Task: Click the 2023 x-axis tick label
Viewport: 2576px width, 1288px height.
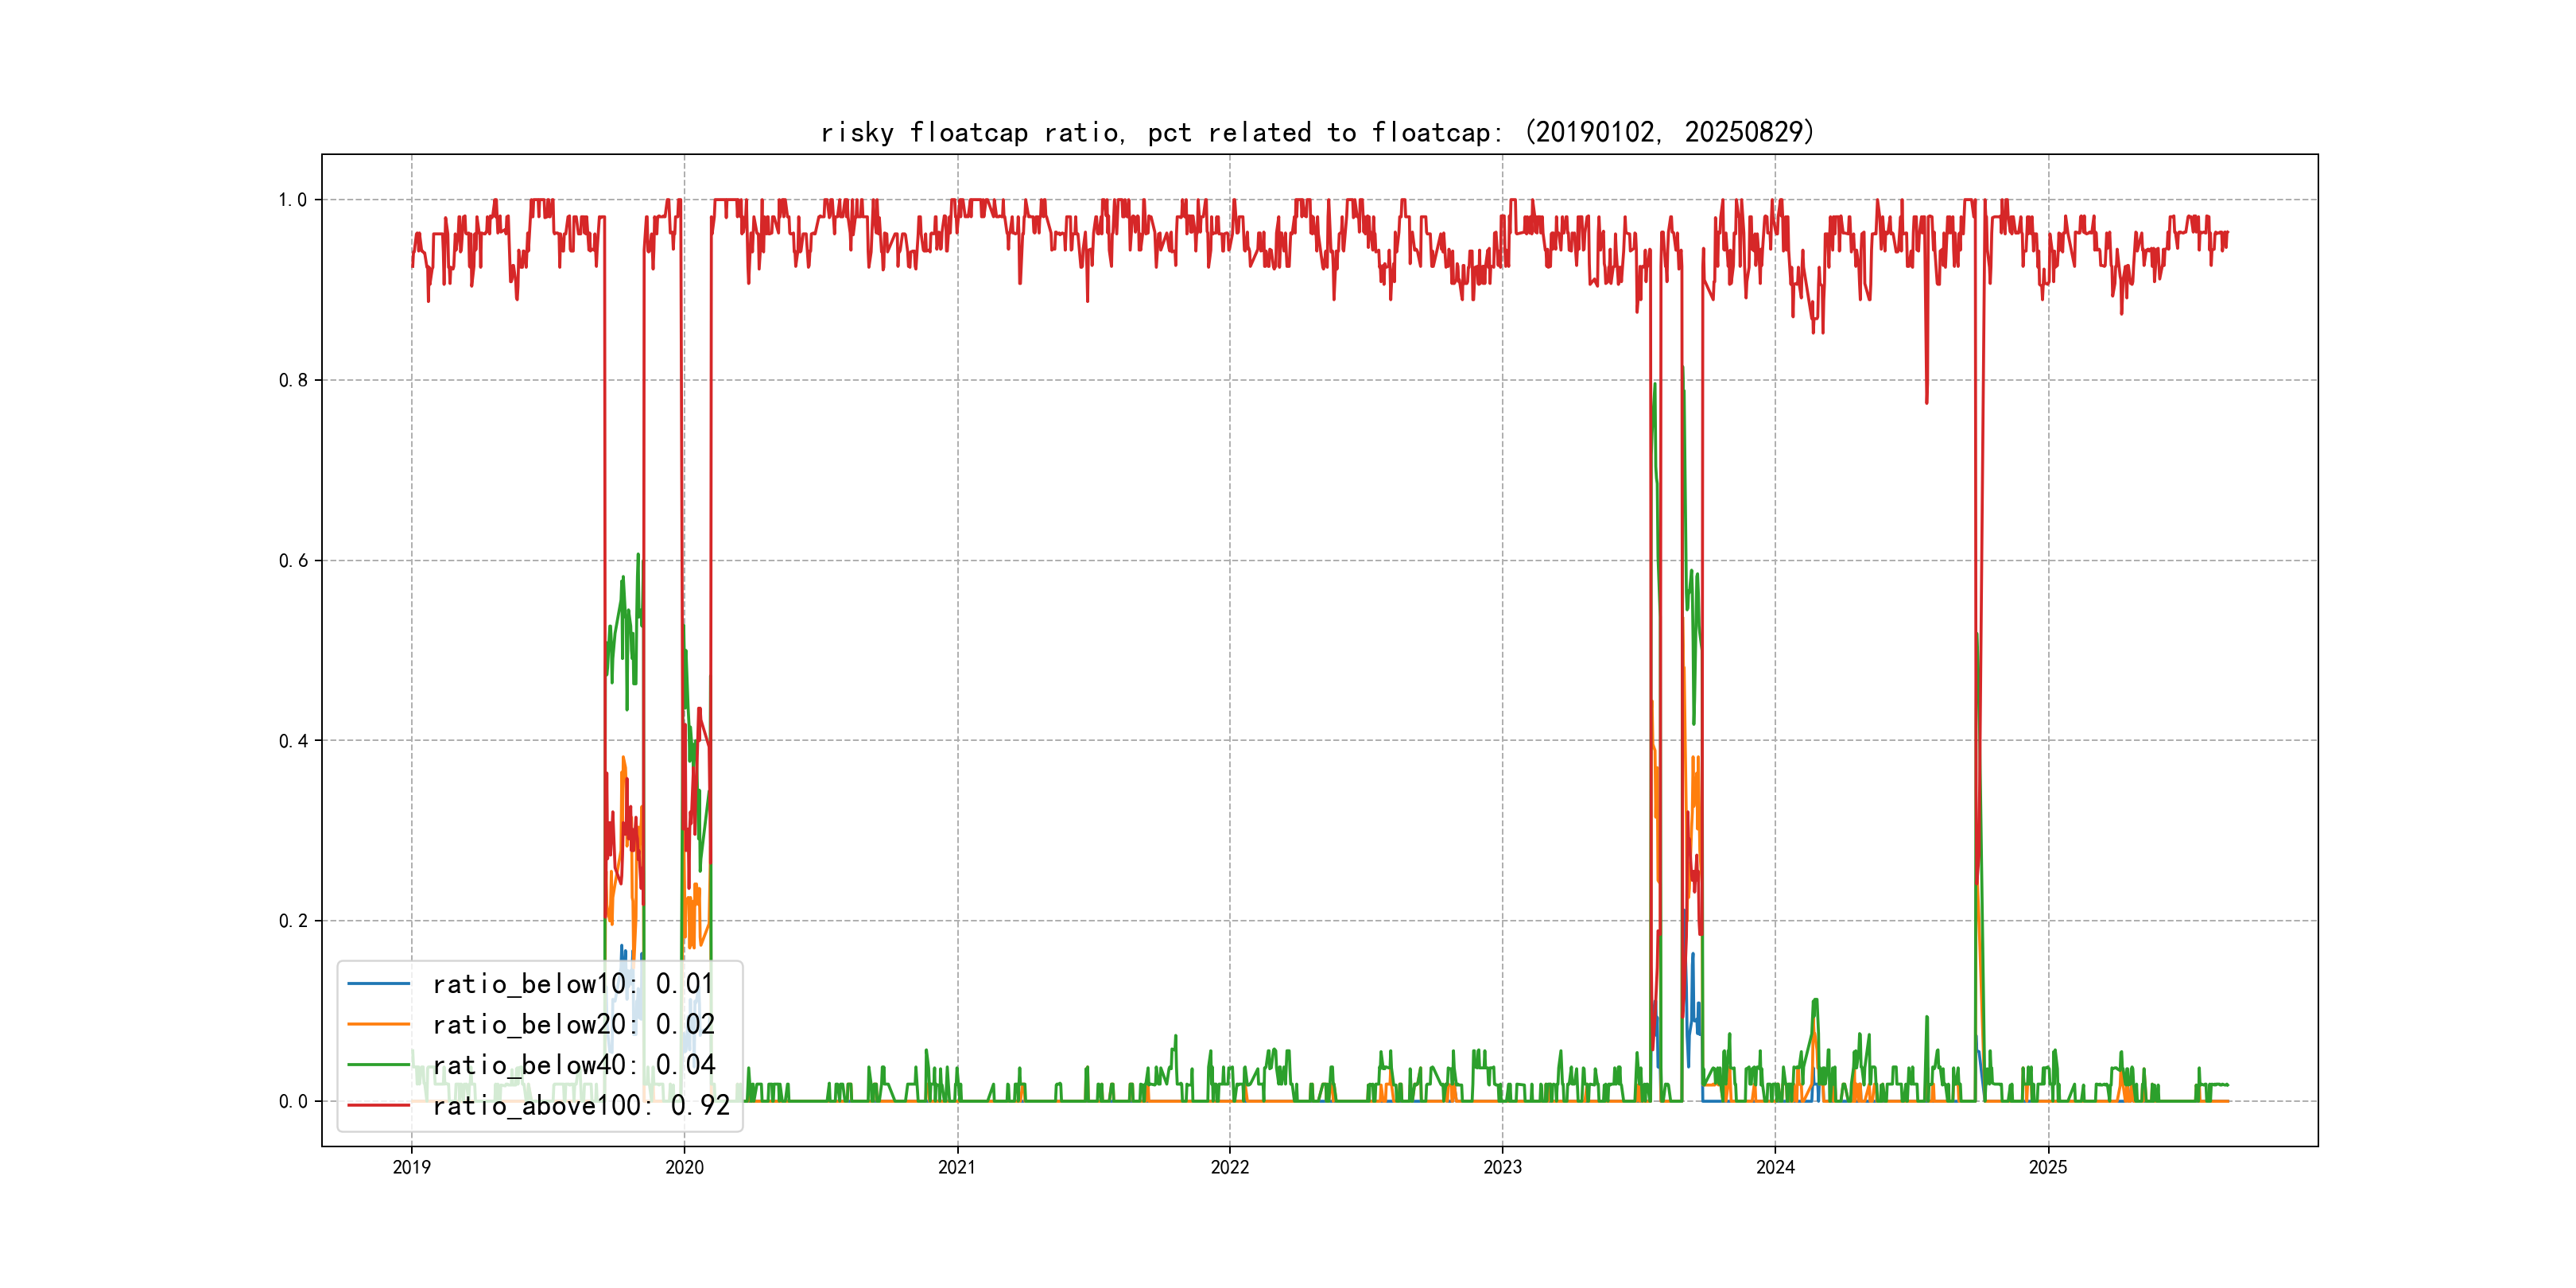Action: [x=1502, y=1167]
